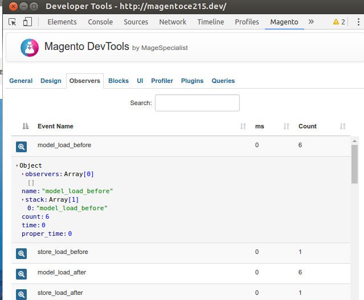Screen dimensions: 364x300
Task: Click the Search input field
Action: click(197, 103)
